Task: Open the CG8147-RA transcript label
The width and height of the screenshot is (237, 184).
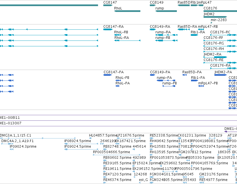Action: (x=114, y=27)
